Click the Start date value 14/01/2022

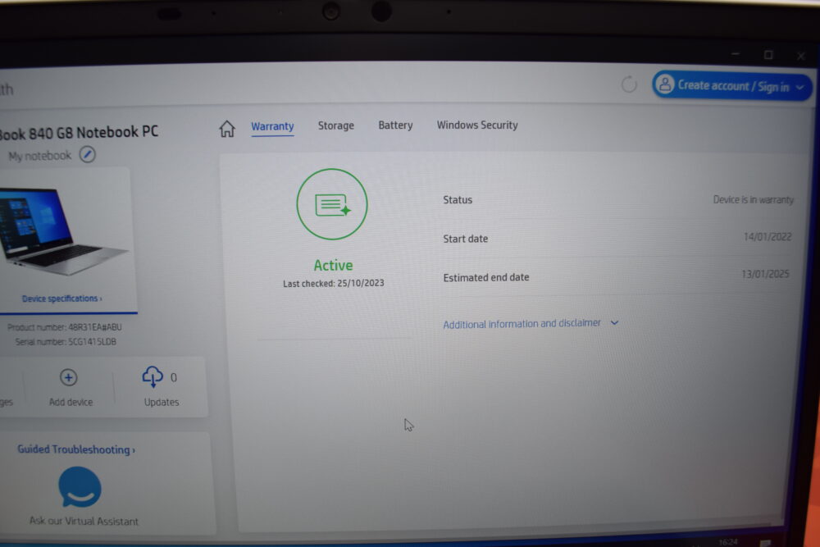(x=768, y=237)
